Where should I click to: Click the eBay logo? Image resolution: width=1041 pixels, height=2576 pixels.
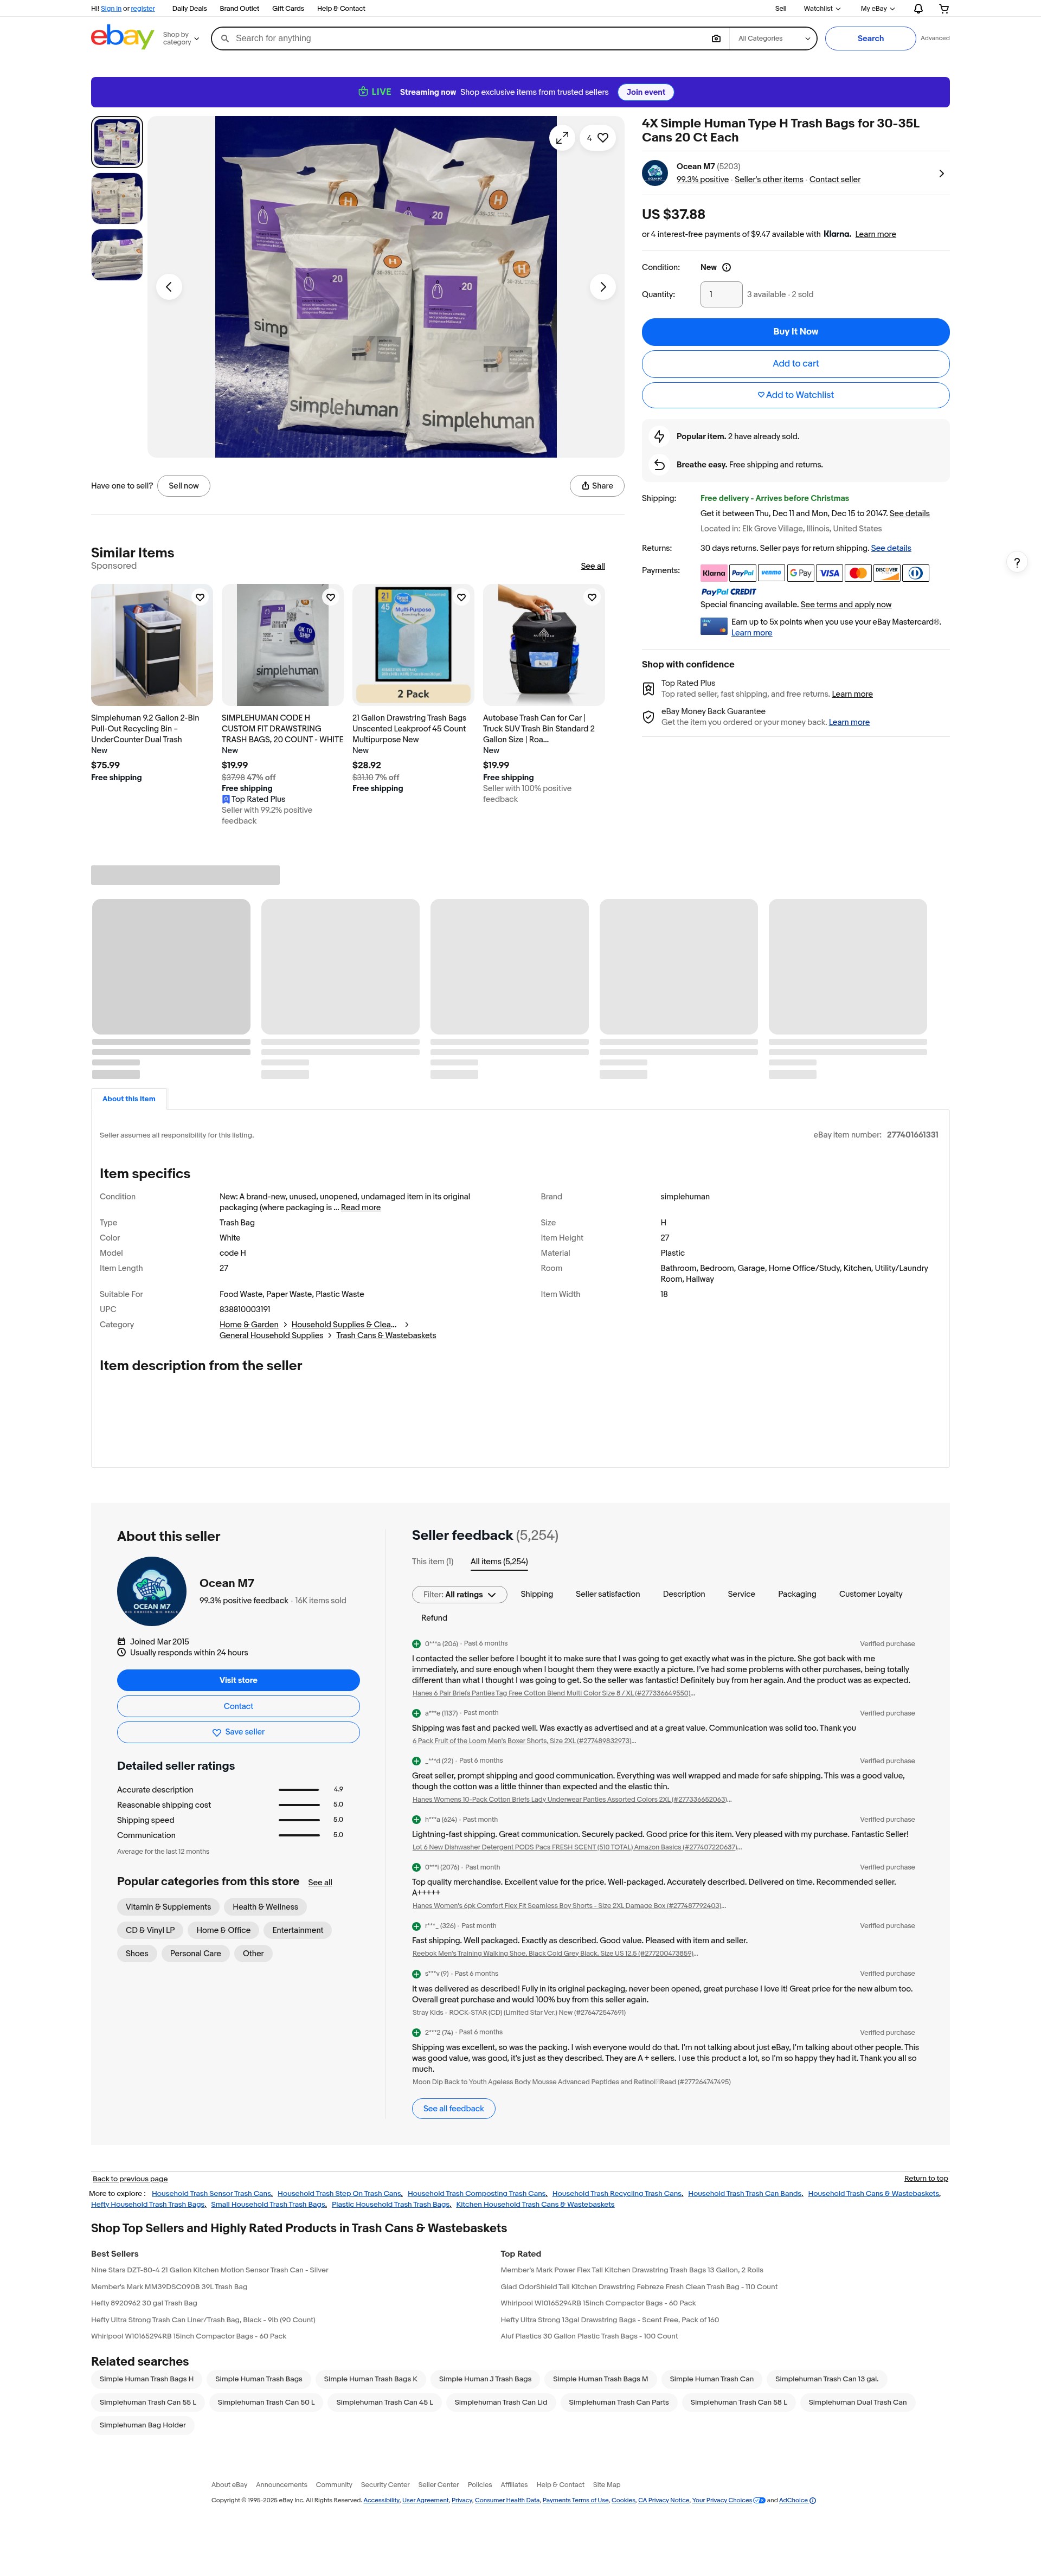(x=122, y=37)
